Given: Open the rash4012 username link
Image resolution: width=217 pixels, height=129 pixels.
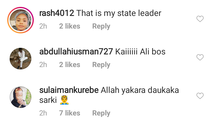Looking at the screenshot, I should [x=57, y=13].
